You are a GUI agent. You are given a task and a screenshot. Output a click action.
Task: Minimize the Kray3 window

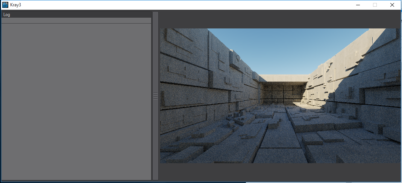tap(358, 5)
